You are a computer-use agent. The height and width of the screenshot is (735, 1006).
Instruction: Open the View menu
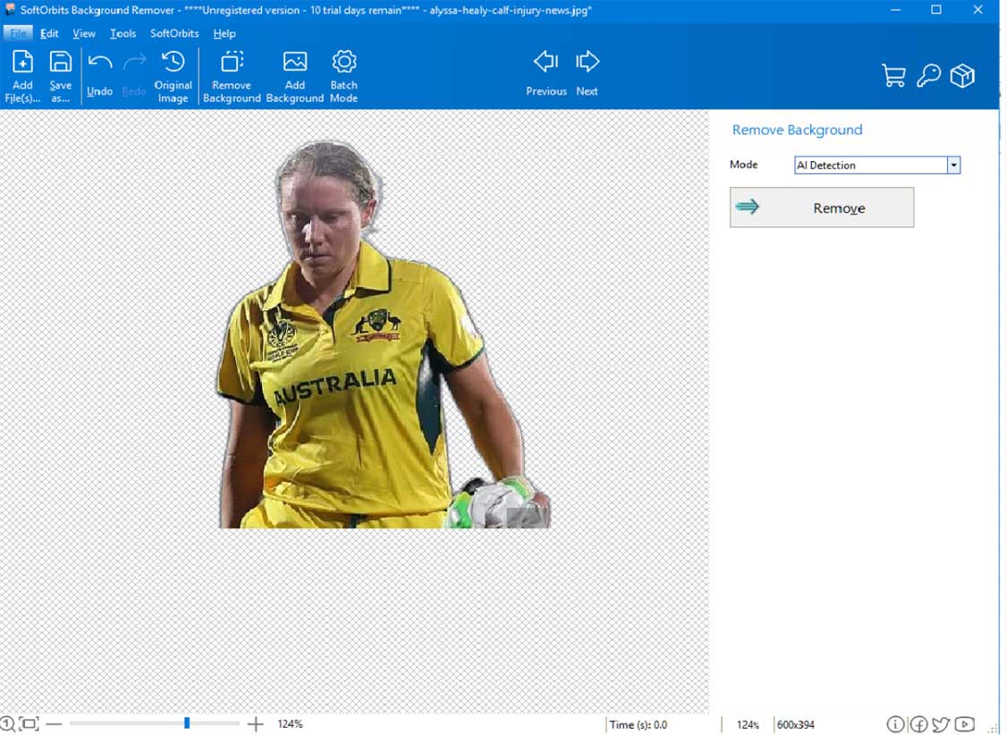[84, 33]
